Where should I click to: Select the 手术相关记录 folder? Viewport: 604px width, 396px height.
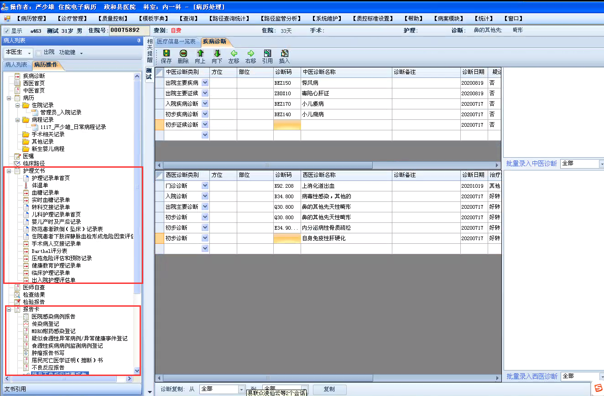[x=48, y=134]
